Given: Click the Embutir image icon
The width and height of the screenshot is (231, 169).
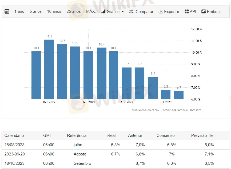Looking at the screenshot, I should pos(204,12).
